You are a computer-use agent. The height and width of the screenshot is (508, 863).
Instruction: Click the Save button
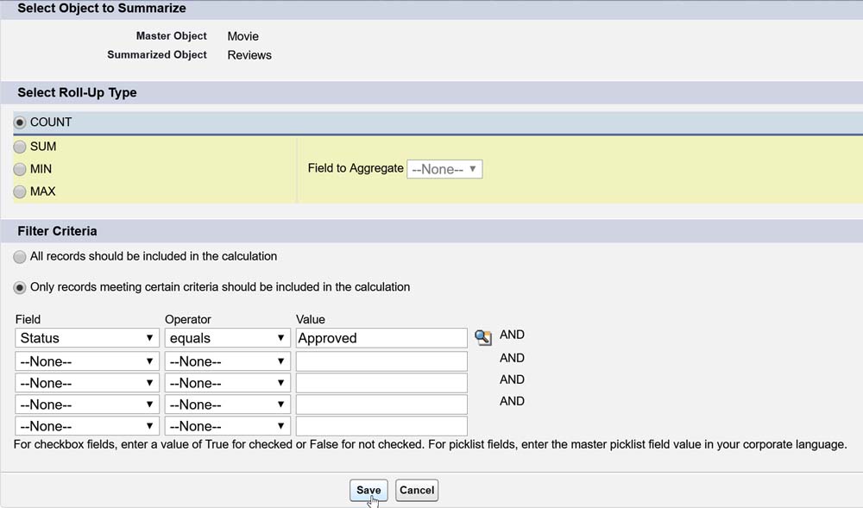pos(369,490)
